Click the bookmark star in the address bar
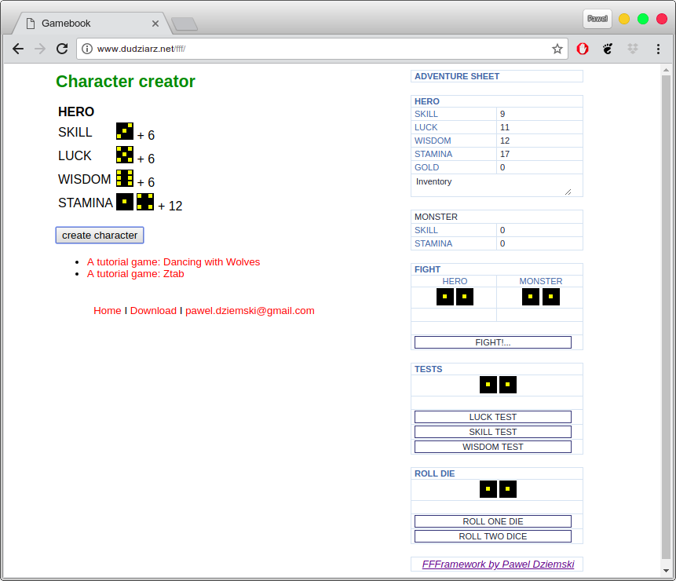 [557, 49]
